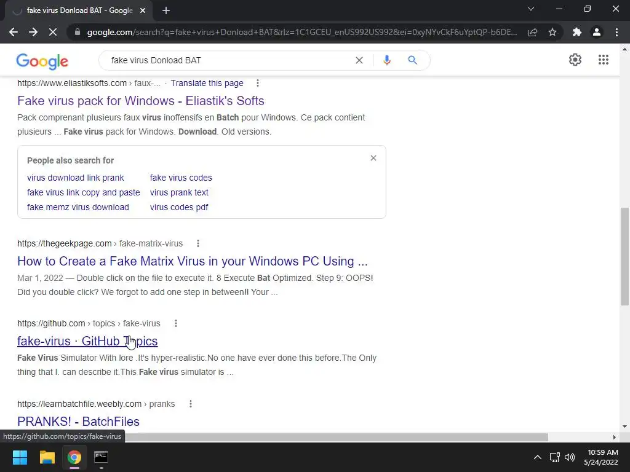The height and width of the screenshot is (472, 630).
Task: Open How to Create a Fake Matrix Virus result
Action: tap(193, 261)
